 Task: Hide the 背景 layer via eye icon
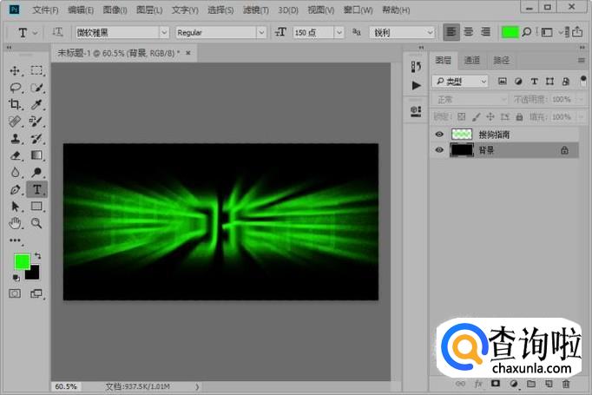[438, 150]
